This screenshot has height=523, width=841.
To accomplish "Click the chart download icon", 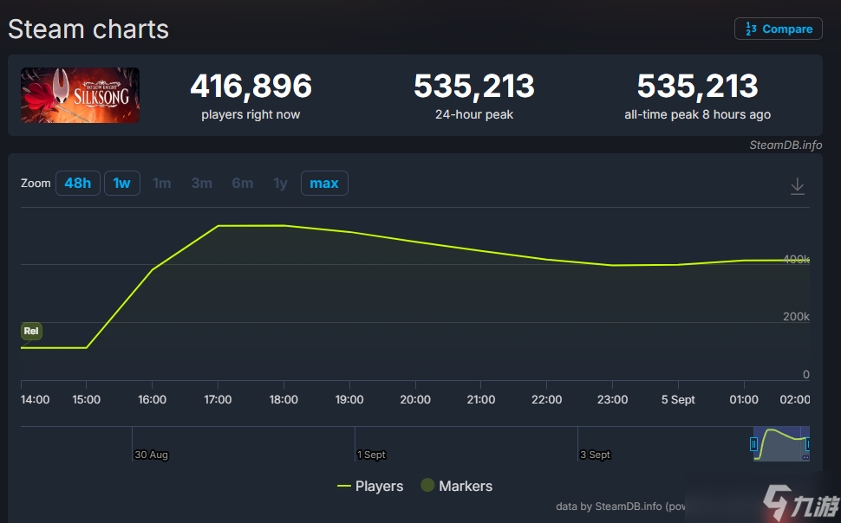I will pos(798,186).
